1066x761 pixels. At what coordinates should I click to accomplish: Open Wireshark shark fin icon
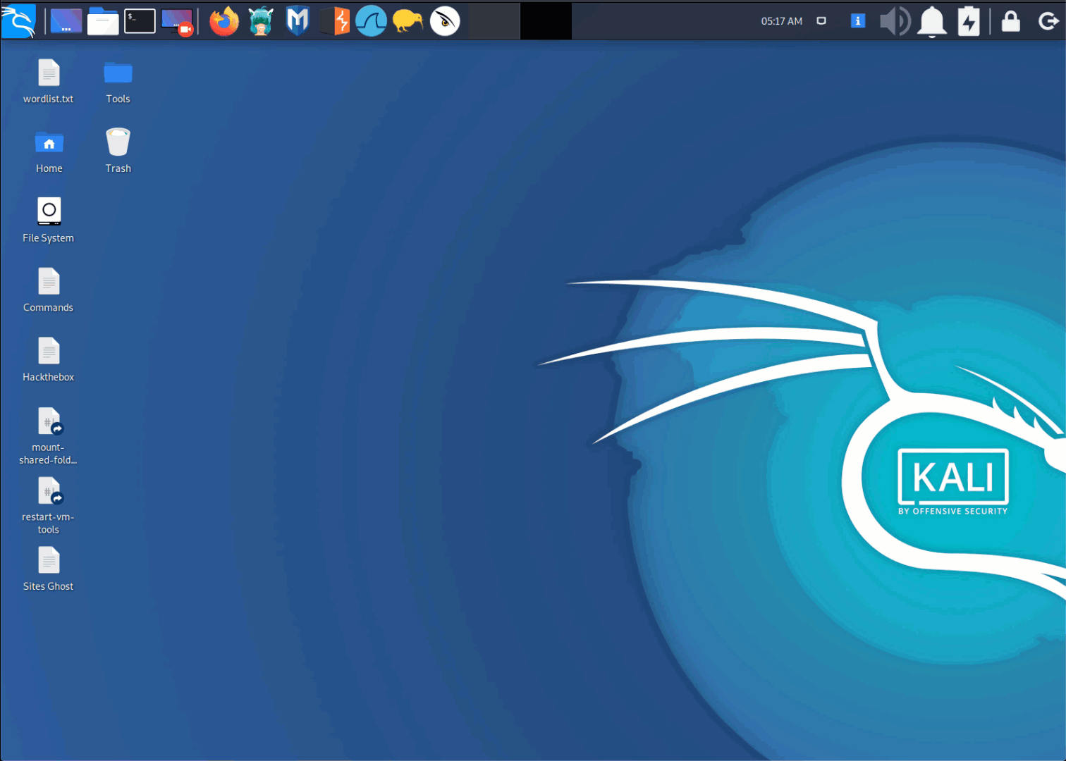371,21
